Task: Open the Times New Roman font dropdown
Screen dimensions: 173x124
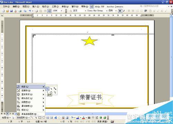Action: click(107, 11)
